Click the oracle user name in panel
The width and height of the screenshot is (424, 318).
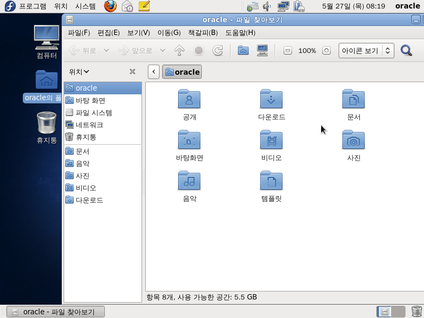(x=408, y=6)
